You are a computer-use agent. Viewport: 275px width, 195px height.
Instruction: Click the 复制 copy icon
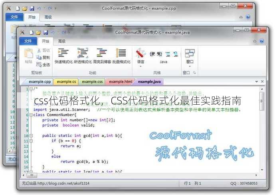39,57
